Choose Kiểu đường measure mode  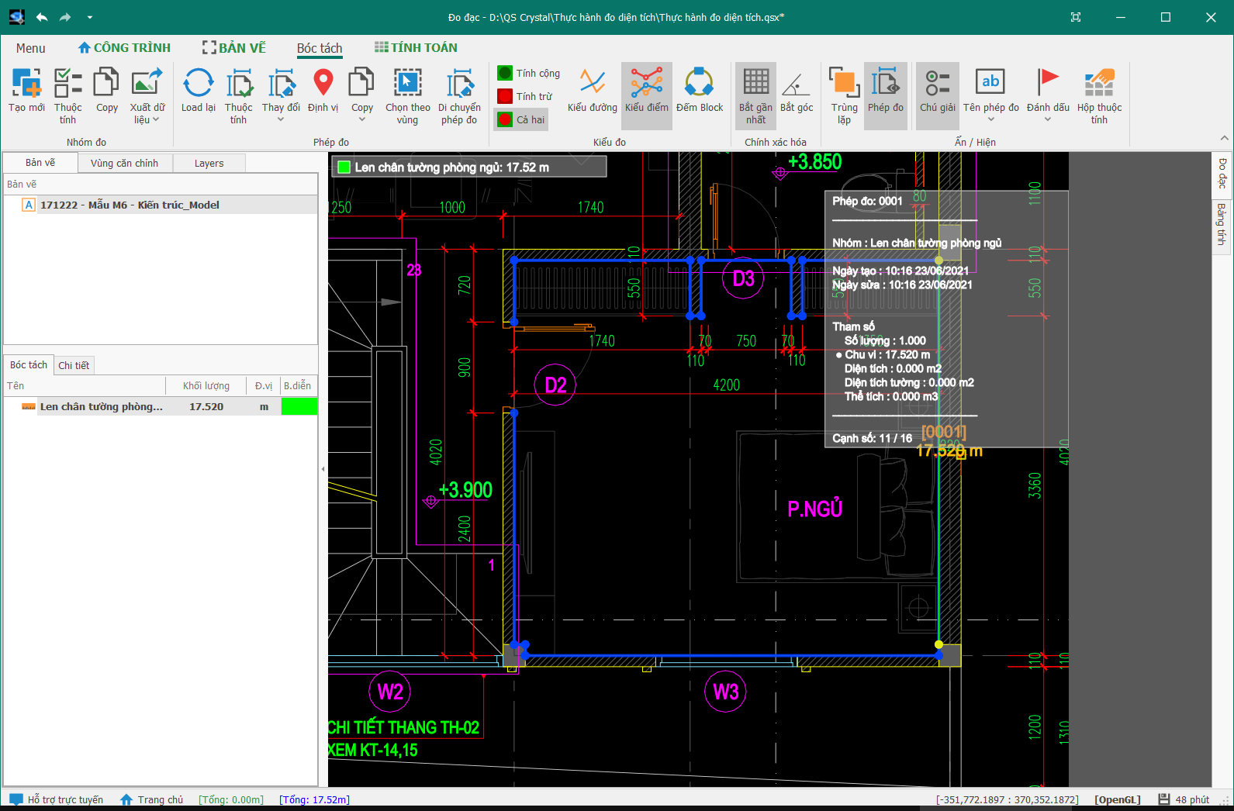coord(592,90)
